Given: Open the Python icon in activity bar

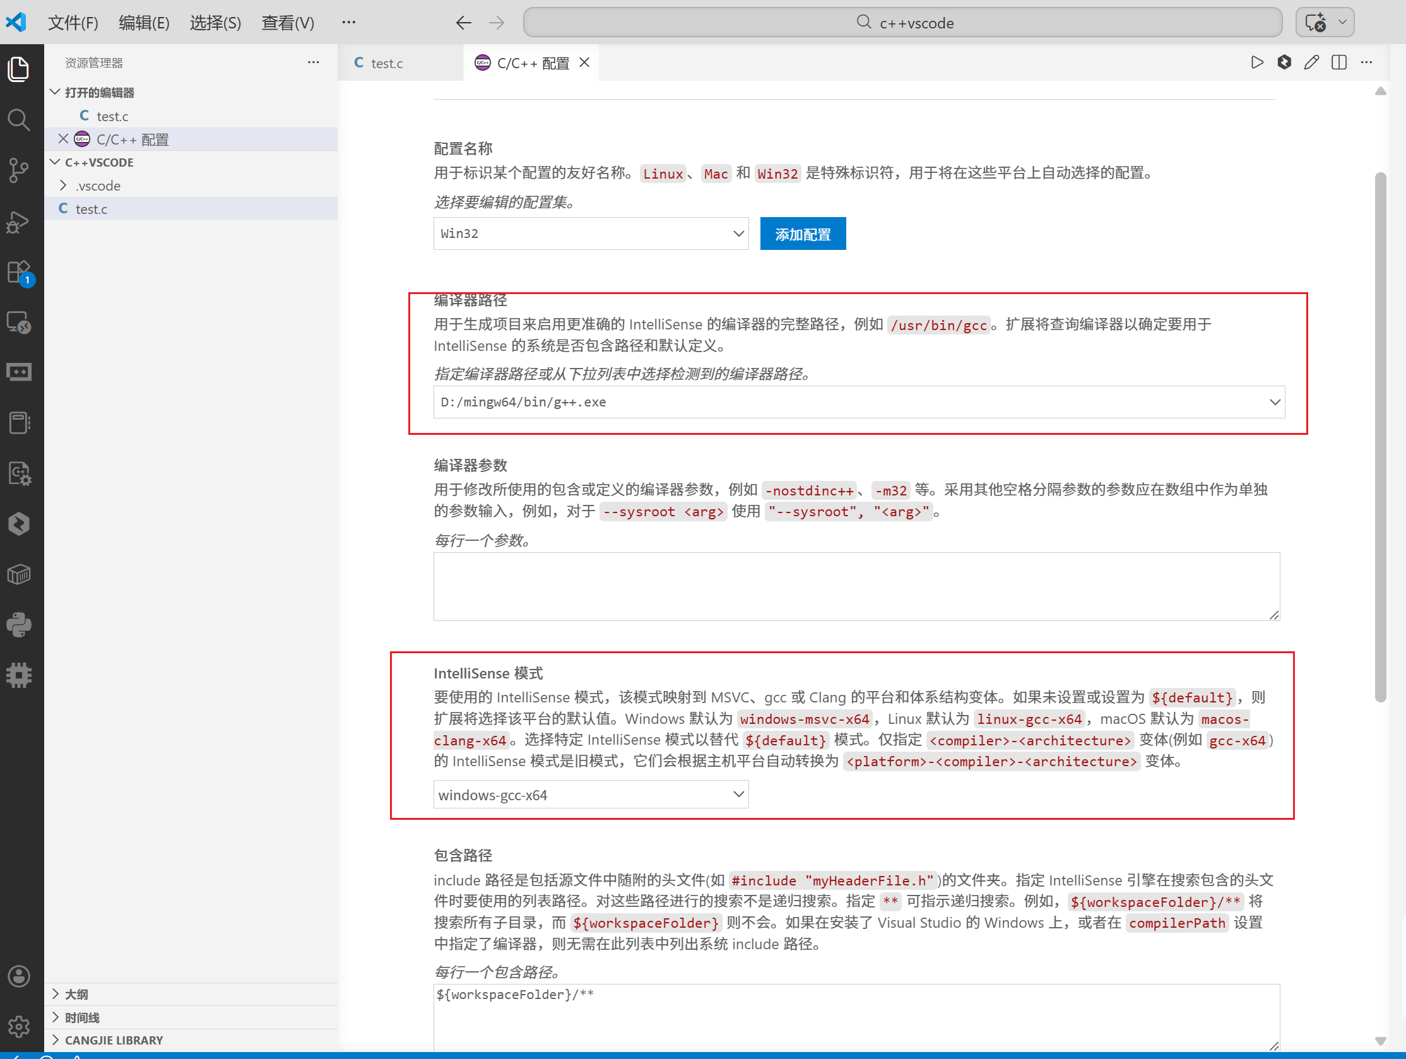Looking at the screenshot, I should [18, 625].
